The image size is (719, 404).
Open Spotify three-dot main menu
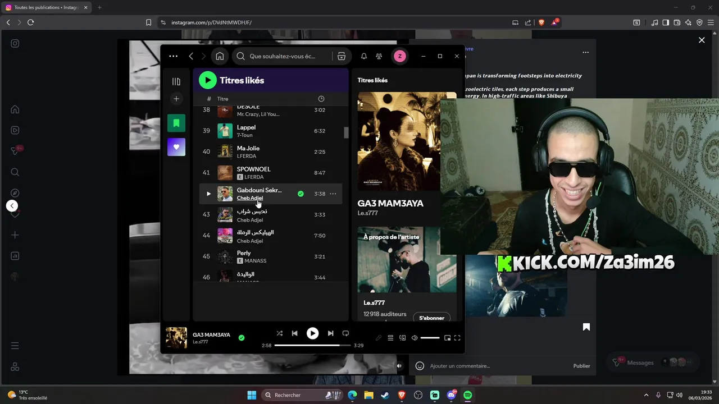coord(173,56)
